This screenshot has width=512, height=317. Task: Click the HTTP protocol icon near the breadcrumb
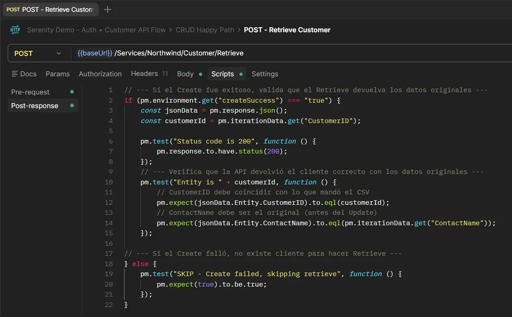(15, 30)
